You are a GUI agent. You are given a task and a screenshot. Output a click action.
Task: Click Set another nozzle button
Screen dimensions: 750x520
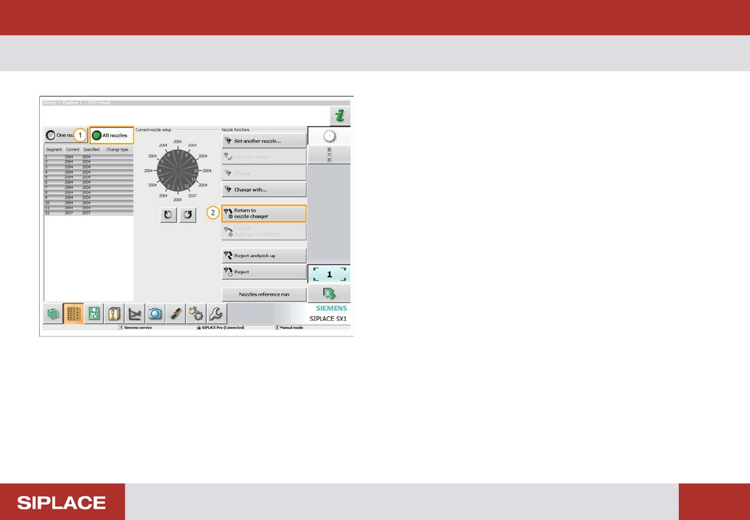264,141
